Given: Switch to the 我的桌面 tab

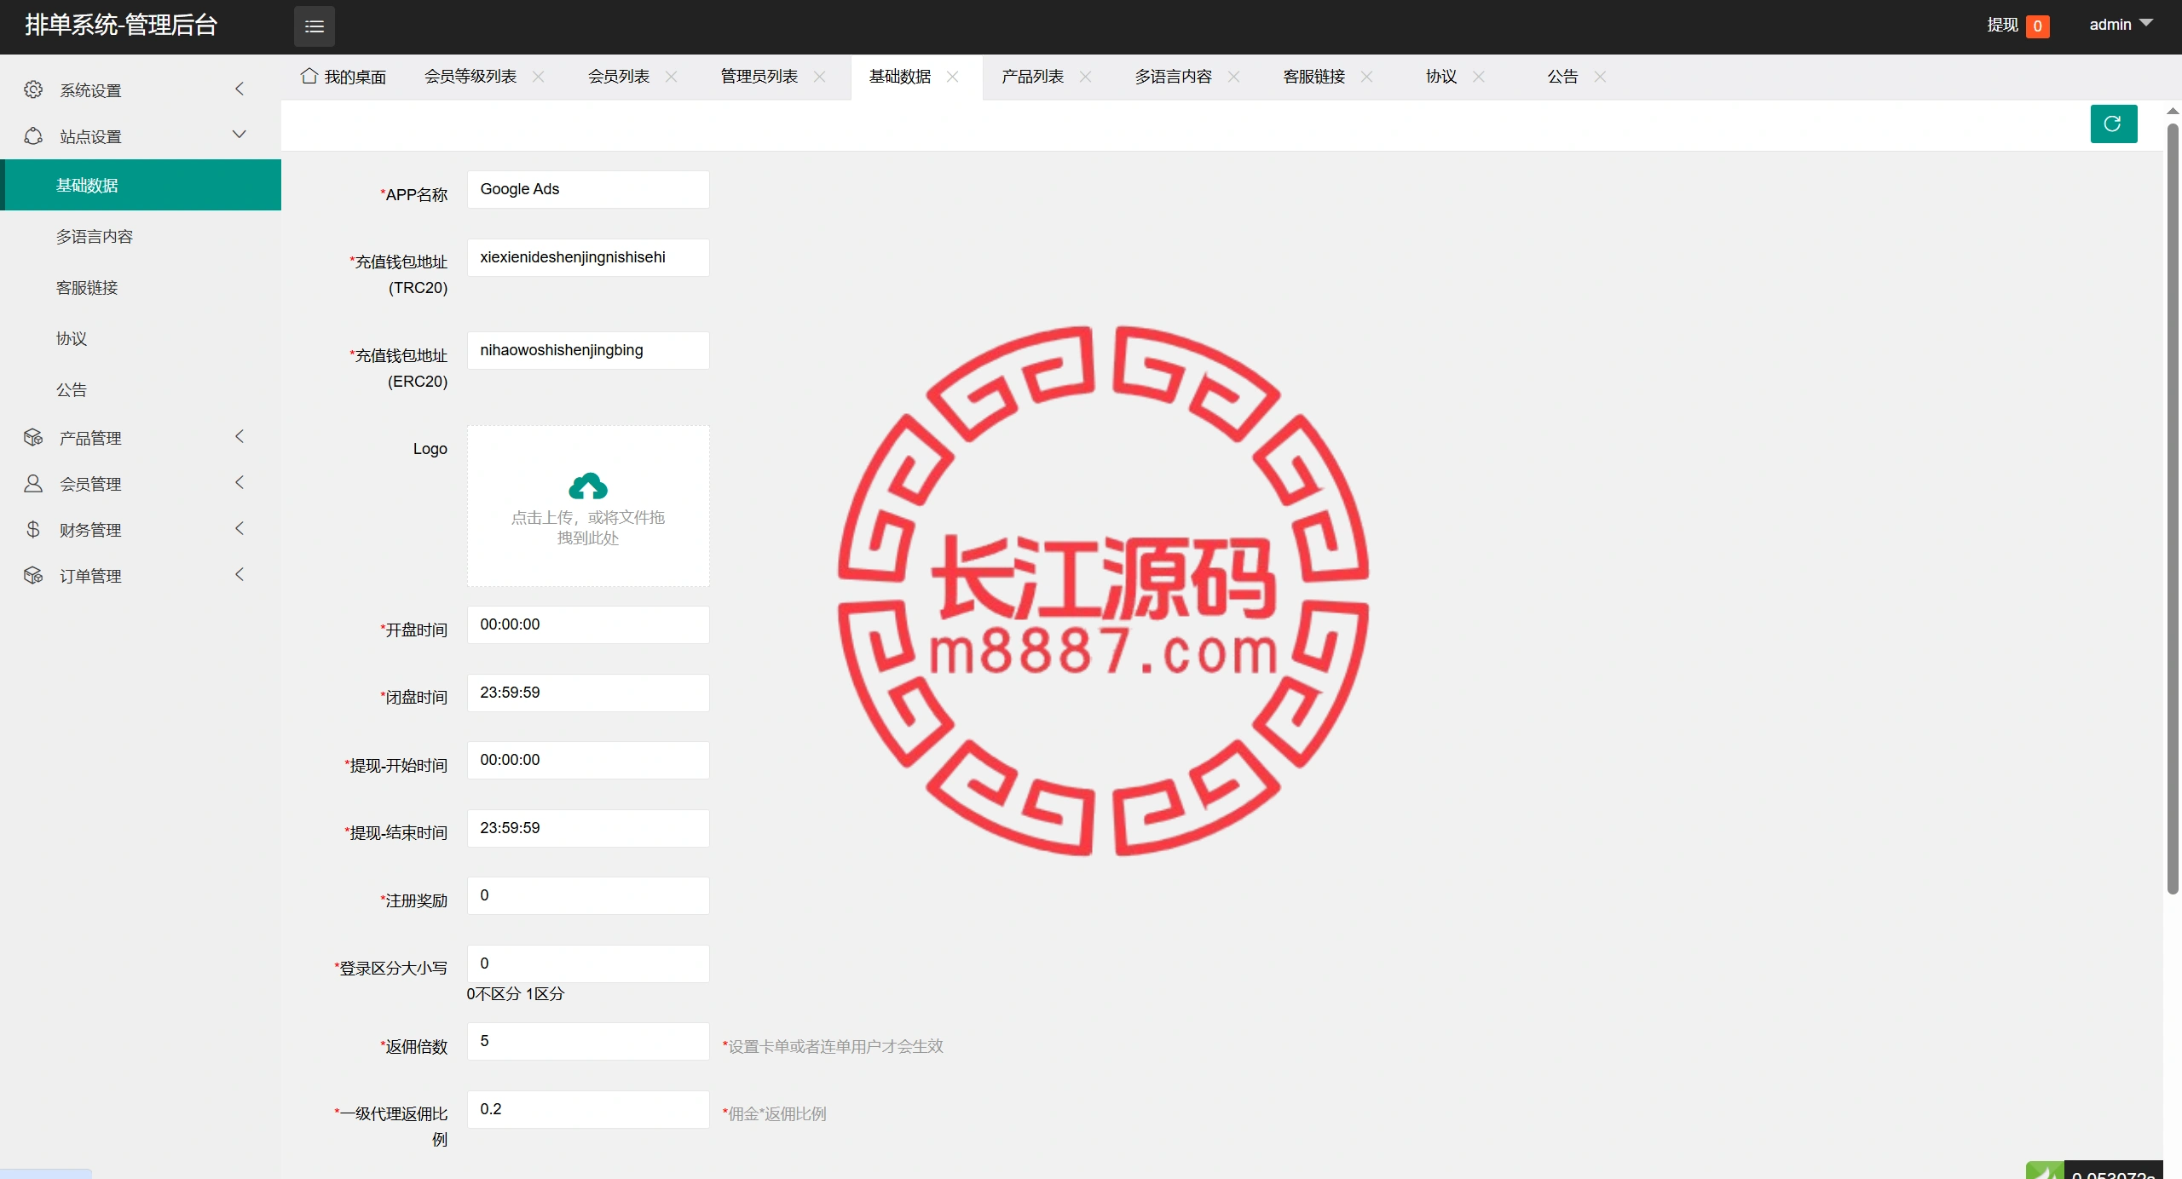Looking at the screenshot, I should [x=343, y=77].
